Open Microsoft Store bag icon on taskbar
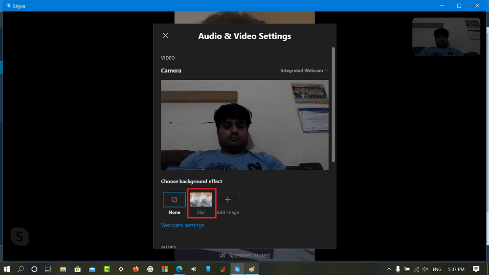The image size is (489, 275). [77, 269]
